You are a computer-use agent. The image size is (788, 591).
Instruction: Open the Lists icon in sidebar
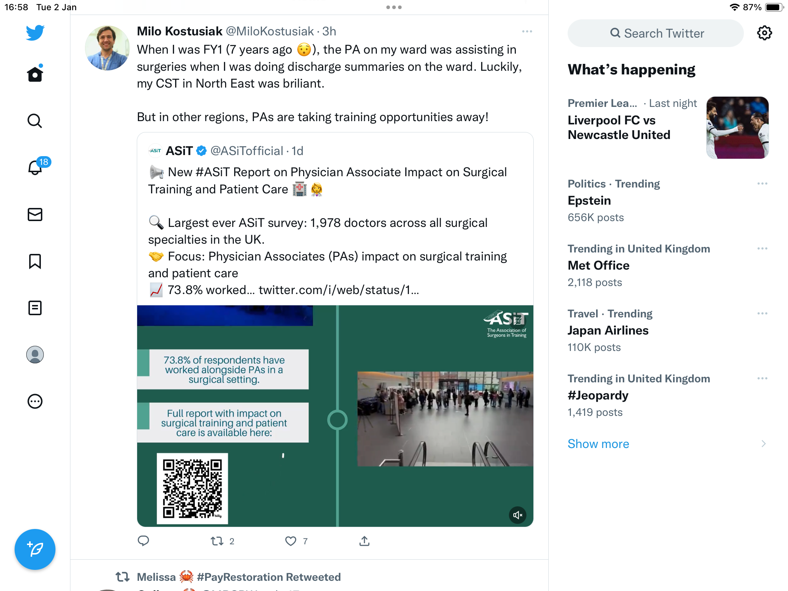click(x=35, y=308)
